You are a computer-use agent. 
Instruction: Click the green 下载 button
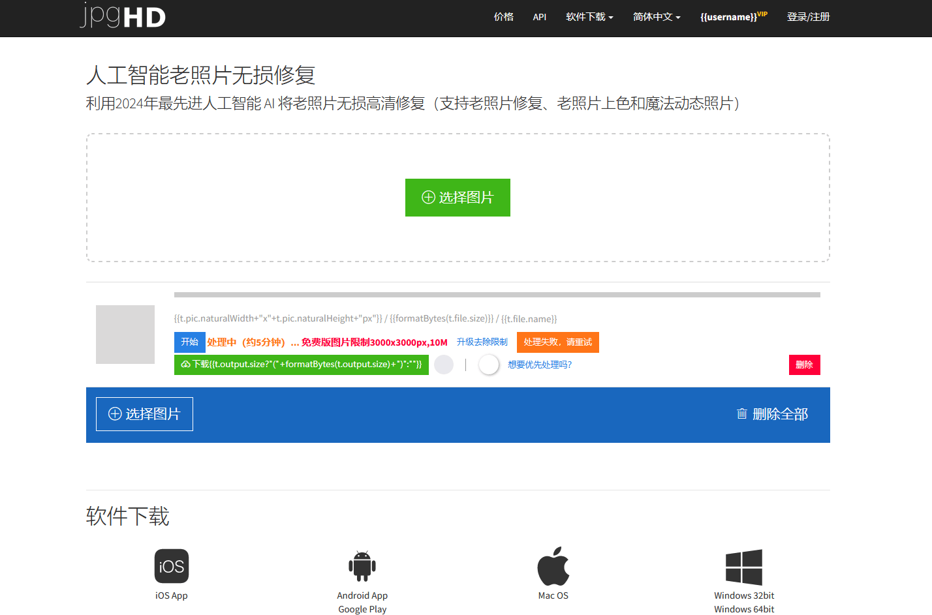[x=302, y=365]
